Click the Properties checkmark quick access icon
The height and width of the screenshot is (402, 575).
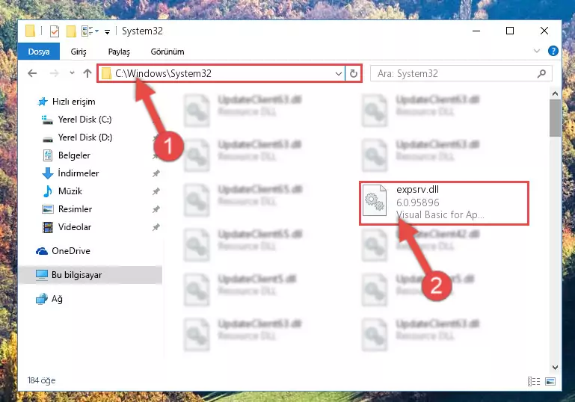[55, 31]
